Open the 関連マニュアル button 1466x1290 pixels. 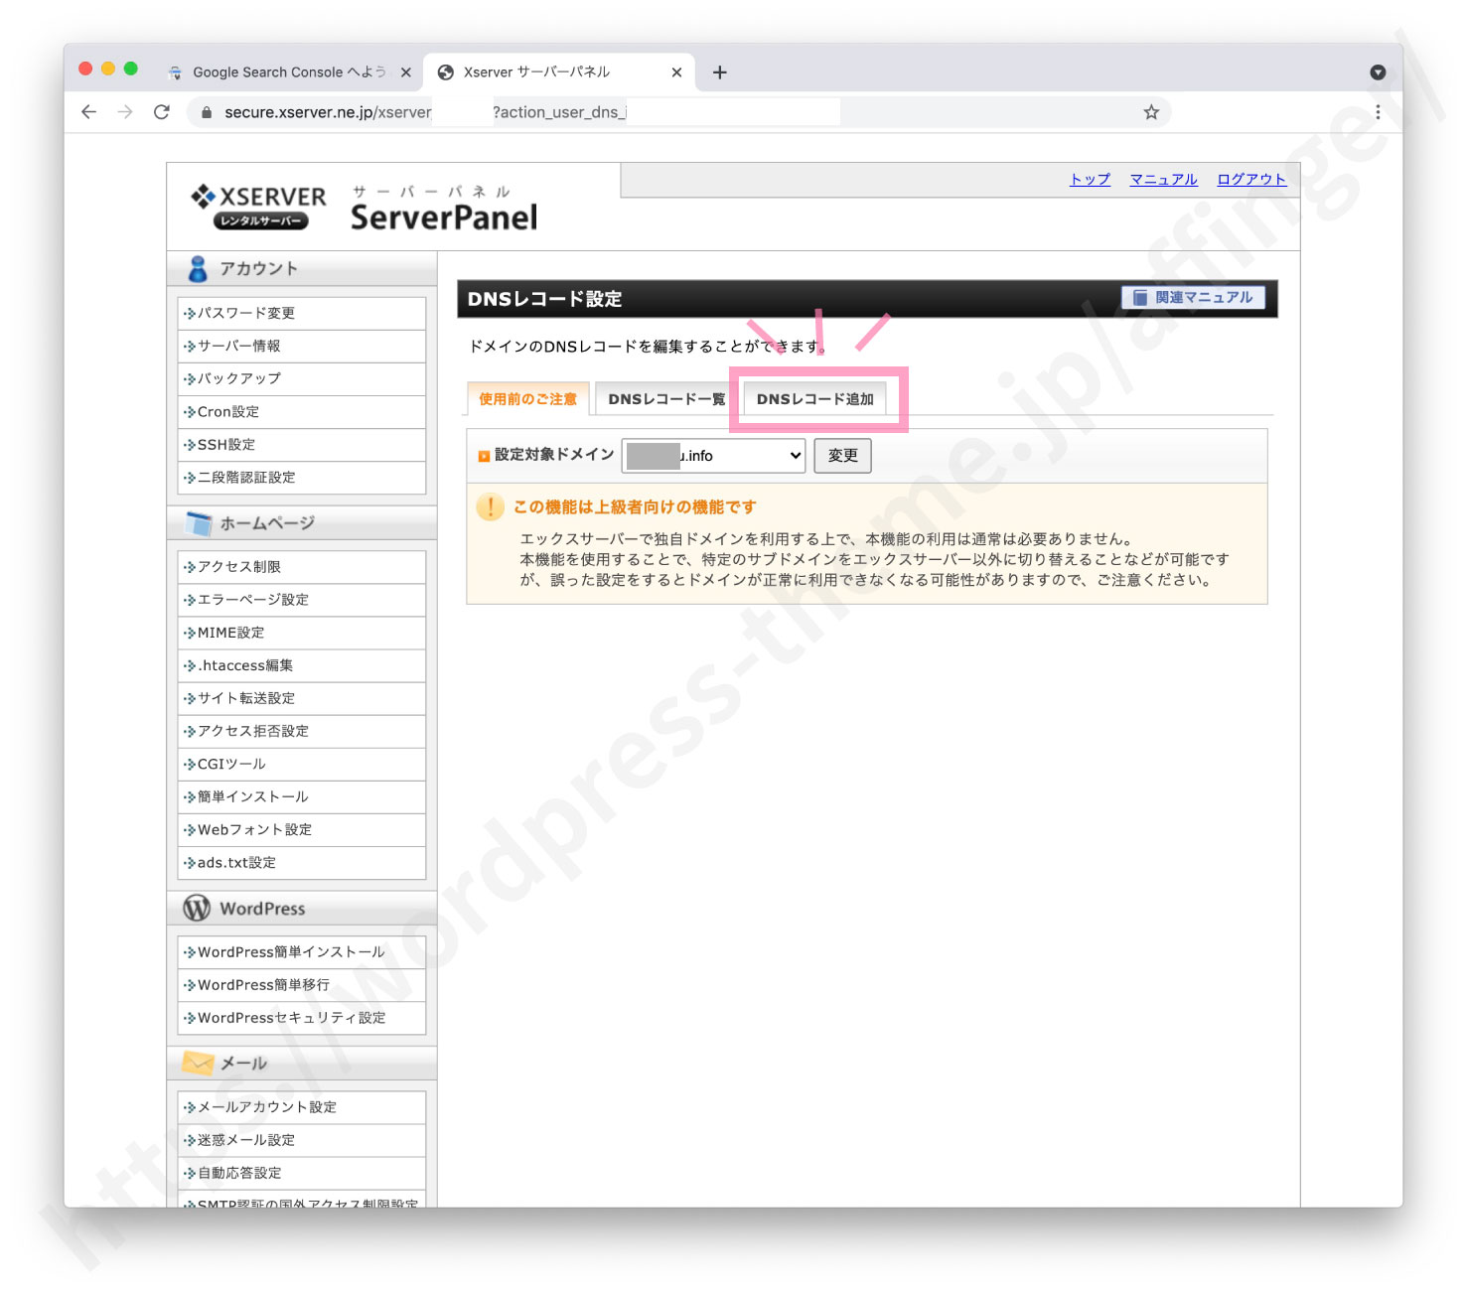[1193, 298]
